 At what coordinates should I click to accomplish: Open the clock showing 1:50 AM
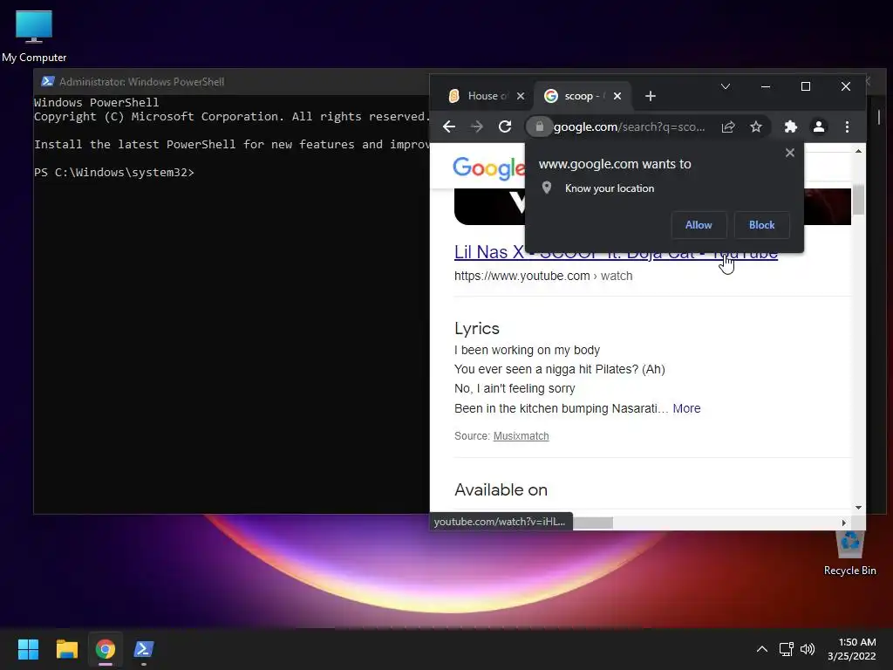(x=852, y=649)
